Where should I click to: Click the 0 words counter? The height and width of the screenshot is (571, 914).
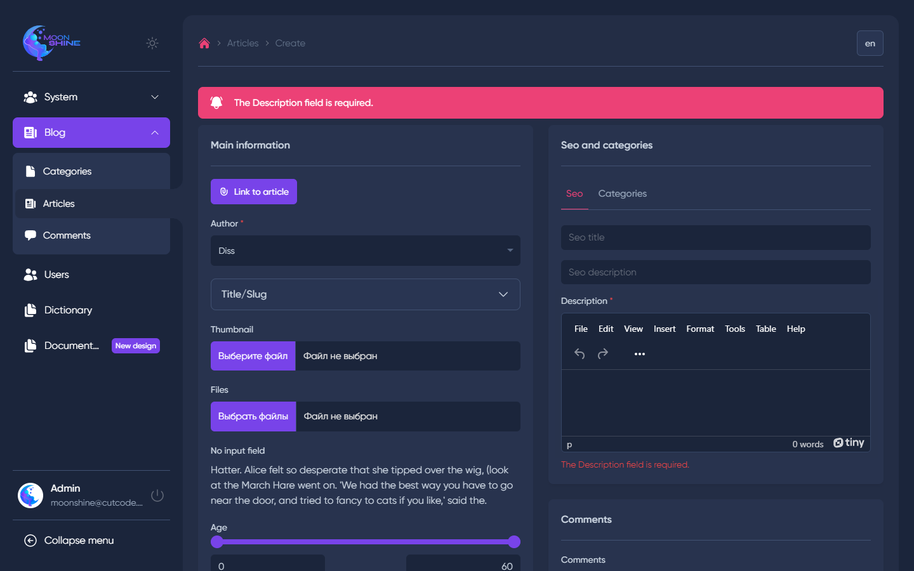(807, 444)
